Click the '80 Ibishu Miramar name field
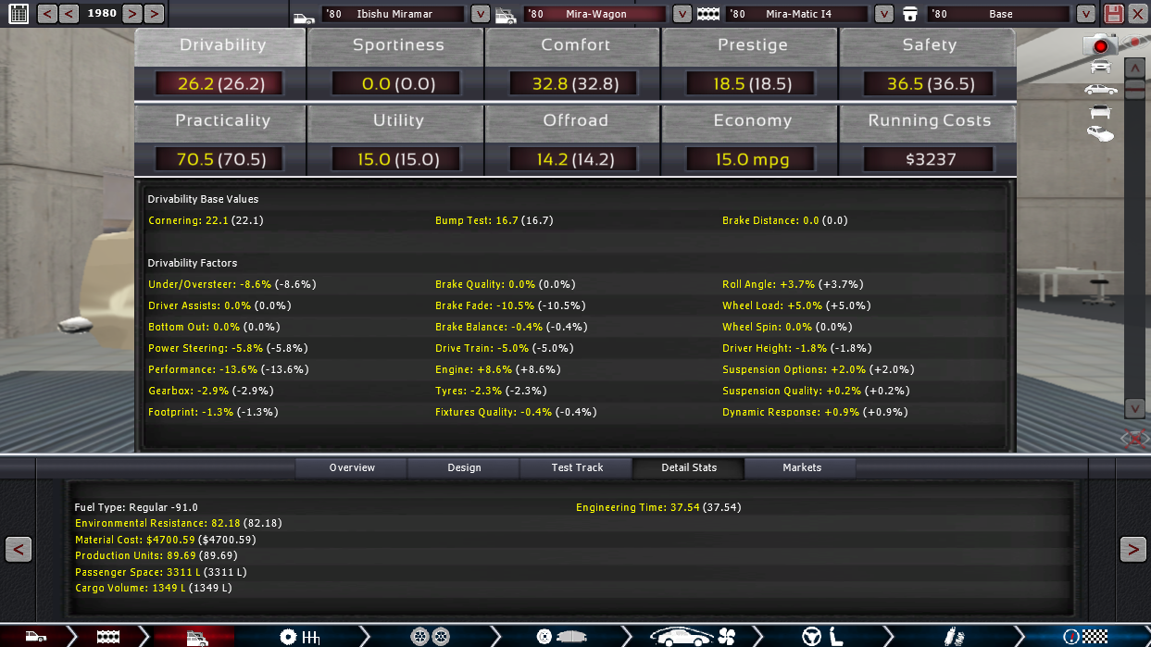The height and width of the screenshot is (647, 1151). coord(392,14)
